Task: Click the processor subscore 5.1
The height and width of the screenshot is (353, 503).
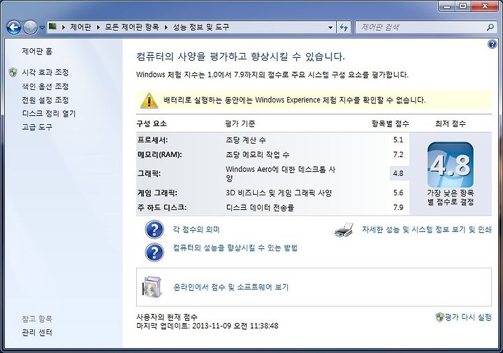Action: coord(398,140)
